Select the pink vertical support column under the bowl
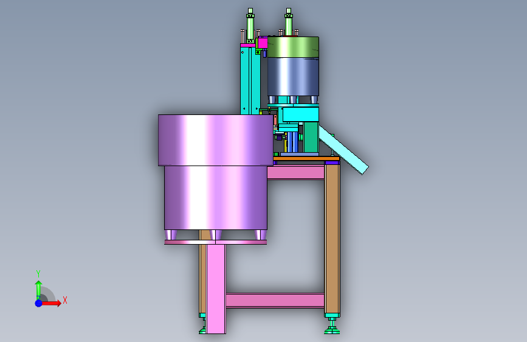Viewport: 527px width, 342px height. 216,289
